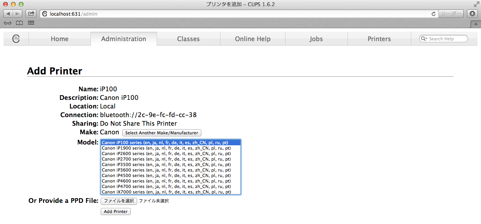
Task: Minimize the window with yellow button
Action: 13,4
